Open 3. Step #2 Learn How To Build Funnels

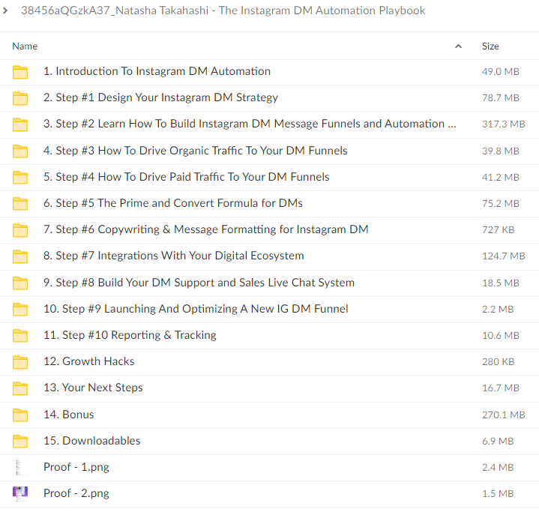point(250,124)
